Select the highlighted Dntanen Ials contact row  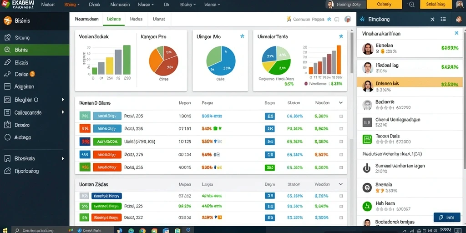(x=410, y=86)
